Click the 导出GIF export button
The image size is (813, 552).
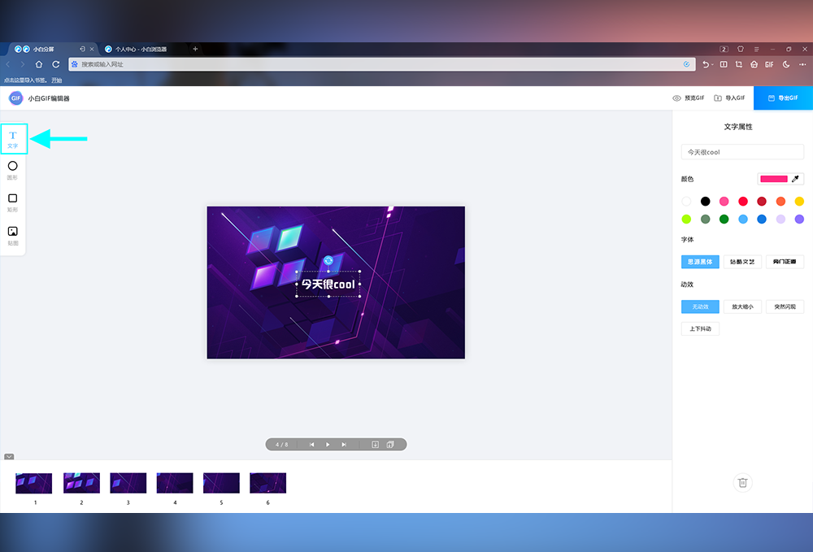click(x=783, y=98)
